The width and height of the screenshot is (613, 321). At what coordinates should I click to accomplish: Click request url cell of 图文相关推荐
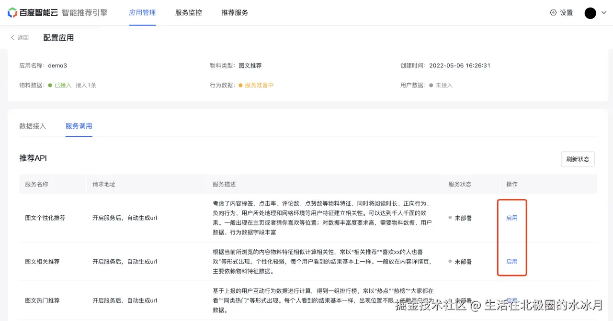click(x=125, y=262)
